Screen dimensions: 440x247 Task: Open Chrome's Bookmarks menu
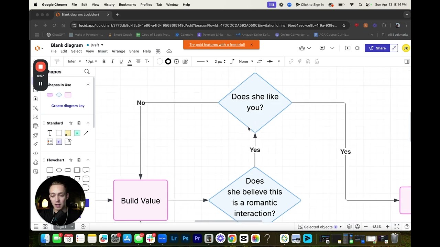(x=127, y=4)
